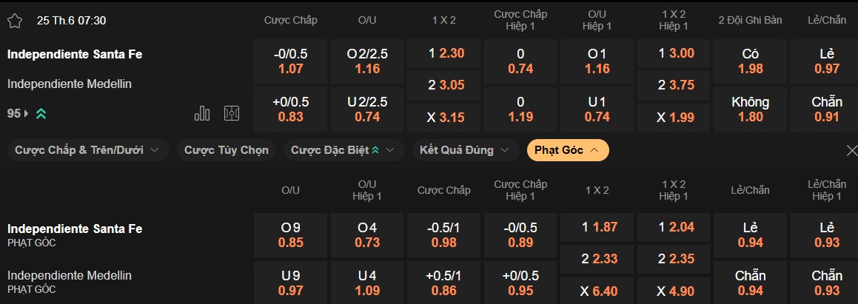The width and height of the screenshot is (858, 304).
Task: Open match statistics bar chart icon
Action: tap(202, 113)
